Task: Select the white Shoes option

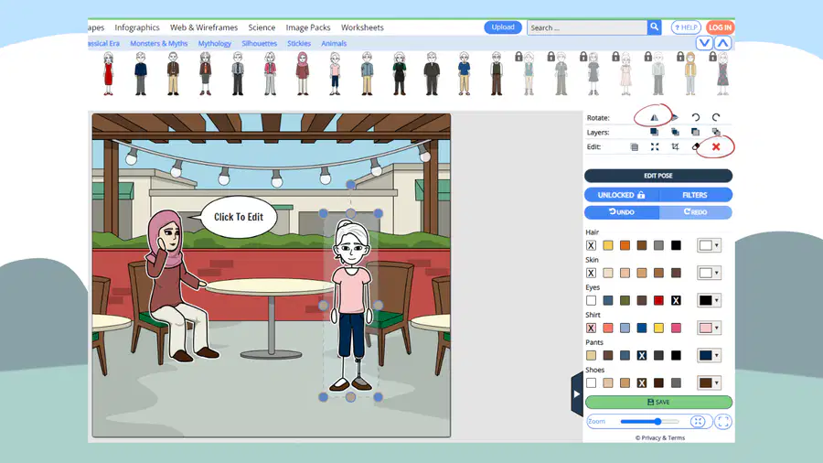Action: click(x=591, y=383)
